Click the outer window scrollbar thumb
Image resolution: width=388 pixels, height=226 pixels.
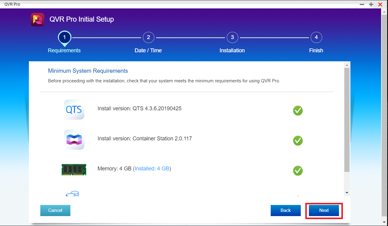pos(384,115)
